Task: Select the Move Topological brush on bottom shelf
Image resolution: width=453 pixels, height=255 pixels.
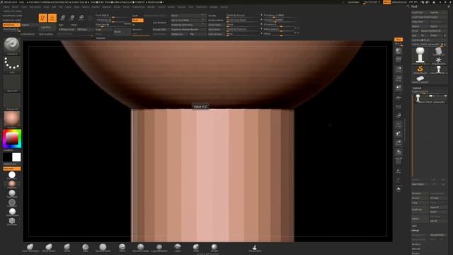Action: [30, 247]
